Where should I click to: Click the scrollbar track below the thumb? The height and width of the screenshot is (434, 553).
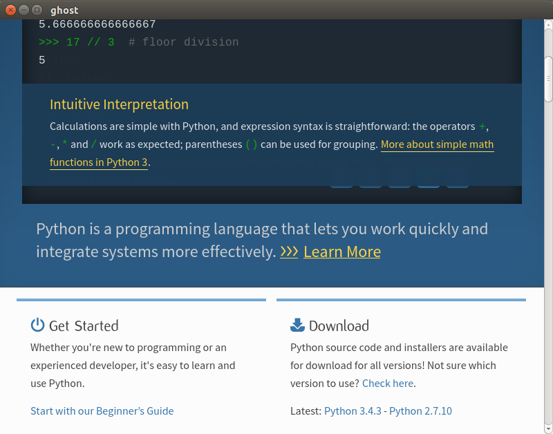(548, 276)
